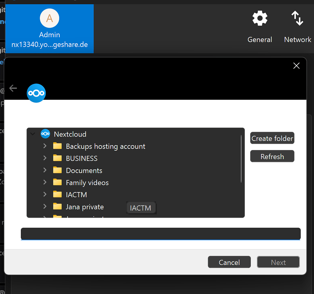Click the Admin account avatar
Screen dimensions: 314x294
pos(49,18)
